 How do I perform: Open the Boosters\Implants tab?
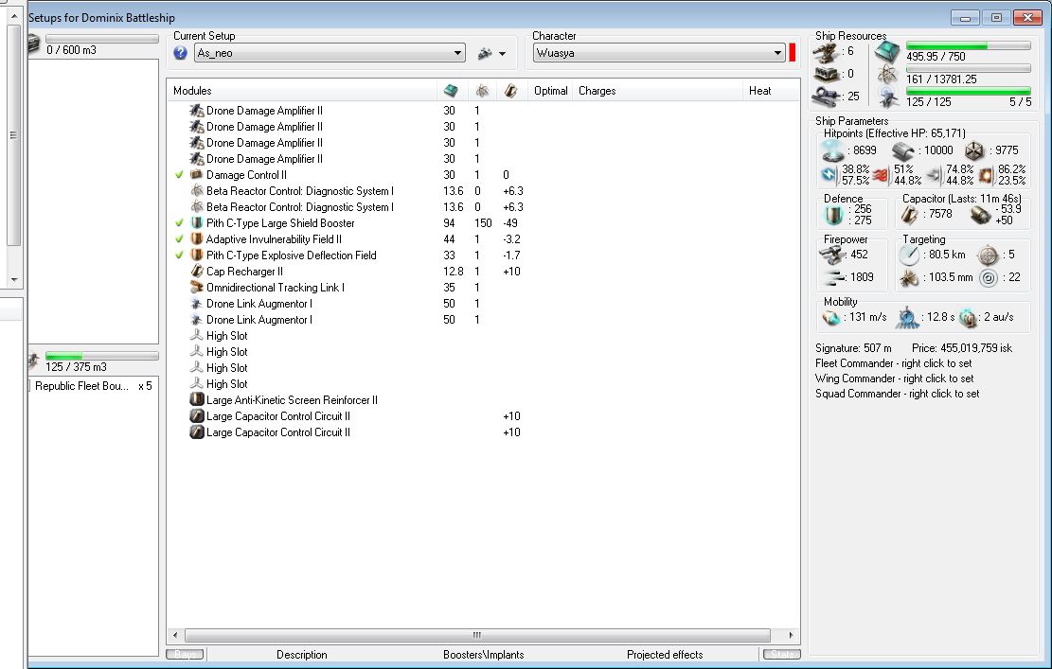[x=483, y=655]
